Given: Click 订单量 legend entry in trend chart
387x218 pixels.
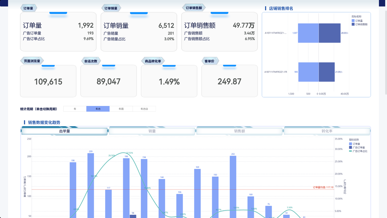Looking at the screenshot, I should click(x=355, y=144).
